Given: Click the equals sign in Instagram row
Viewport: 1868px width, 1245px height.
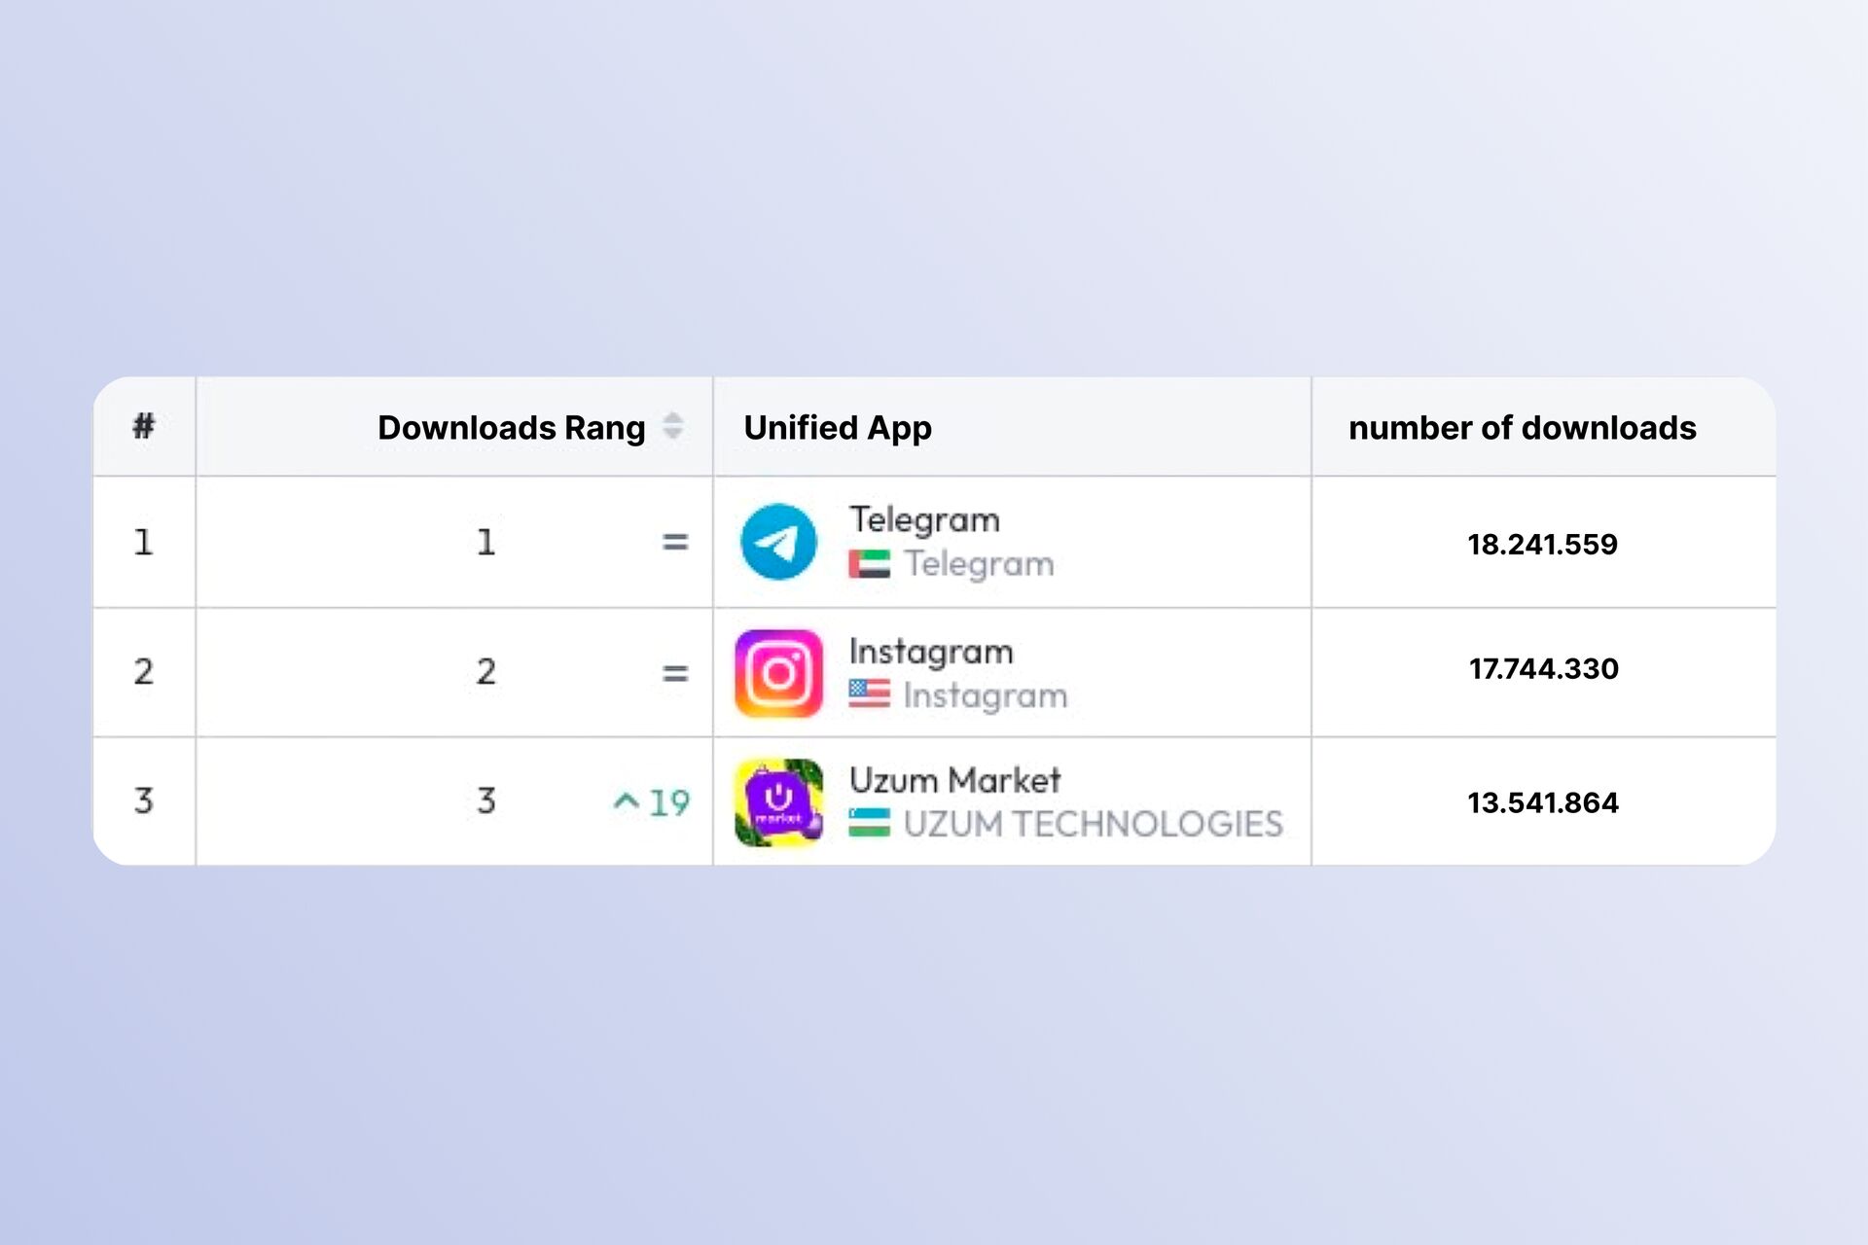Looking at the screenshot, I should click(x=675, y=673).
